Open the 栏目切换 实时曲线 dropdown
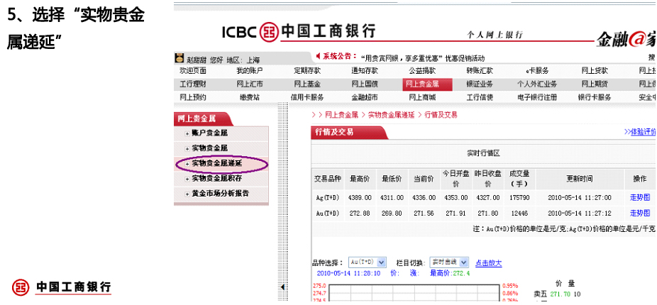Screen dimensions: 657x305 tap(449, 262)
